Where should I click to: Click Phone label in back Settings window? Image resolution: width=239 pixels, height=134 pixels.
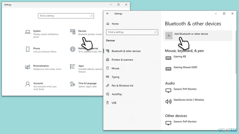click(36, 48)
